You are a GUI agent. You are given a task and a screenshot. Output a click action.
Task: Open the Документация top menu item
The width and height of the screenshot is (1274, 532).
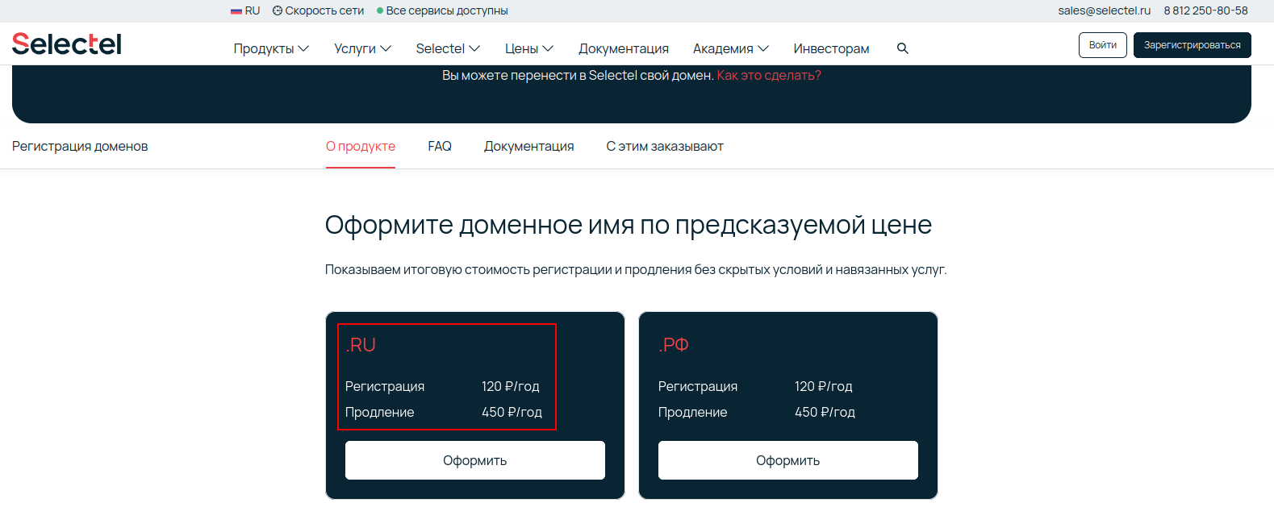coord(624,48)
